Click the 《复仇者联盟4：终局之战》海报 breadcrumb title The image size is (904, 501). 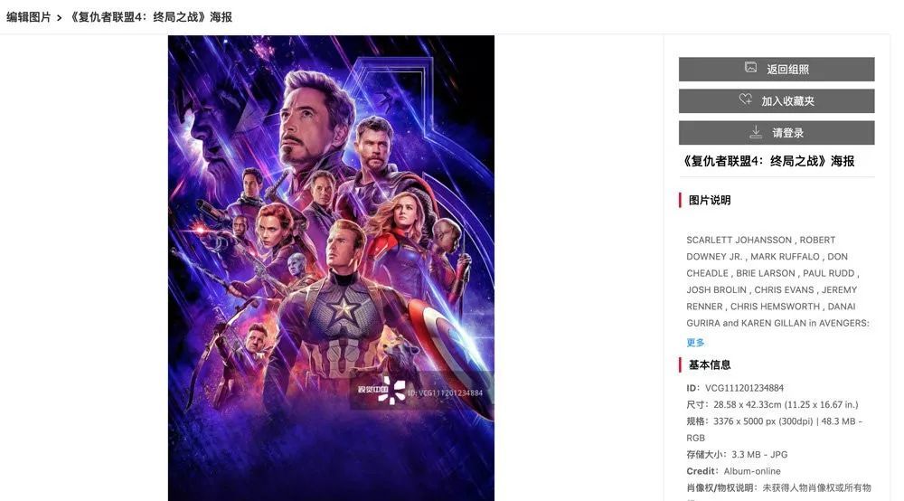[x=150, y=17]
